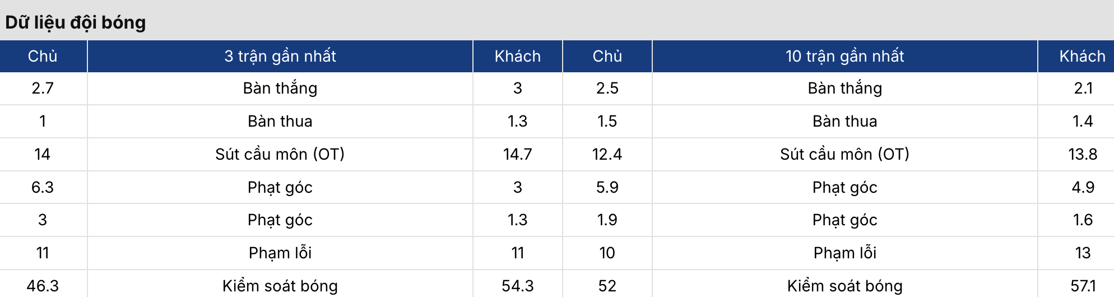Click the "Dữ liệu đội bóng" section title
1114x297 pixels.
[76, 22]
